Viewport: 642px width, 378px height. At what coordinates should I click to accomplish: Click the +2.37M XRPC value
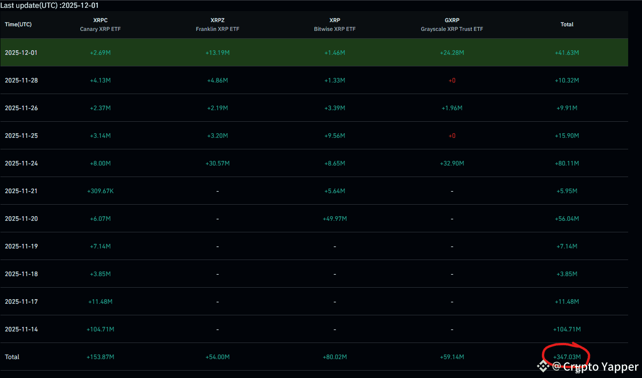point(100,108)
